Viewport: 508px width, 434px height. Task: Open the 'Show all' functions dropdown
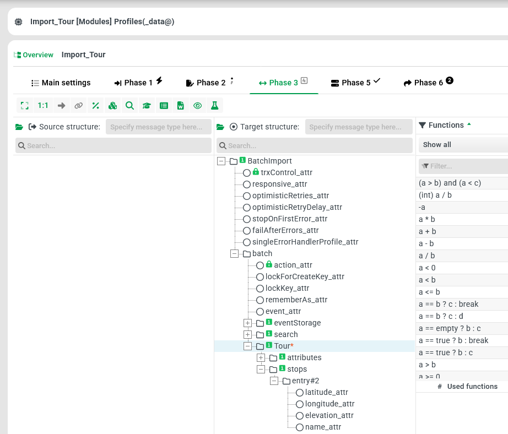463,145
